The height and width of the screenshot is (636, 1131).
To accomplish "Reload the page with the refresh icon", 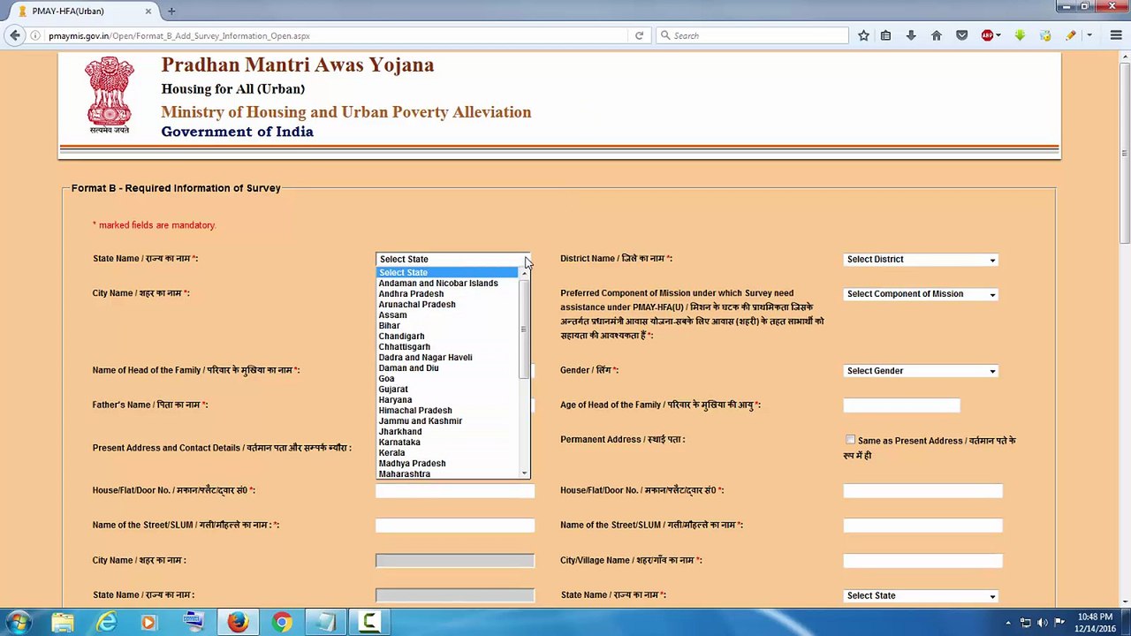I will (639, 35).
